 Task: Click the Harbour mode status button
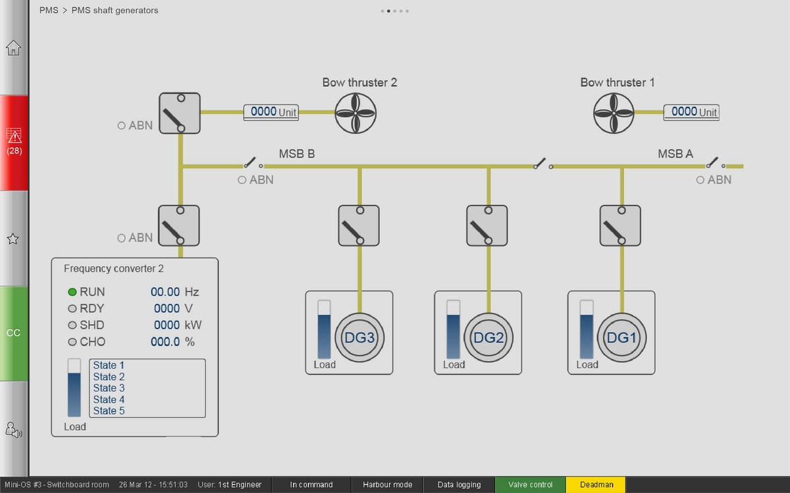[388, 485]
